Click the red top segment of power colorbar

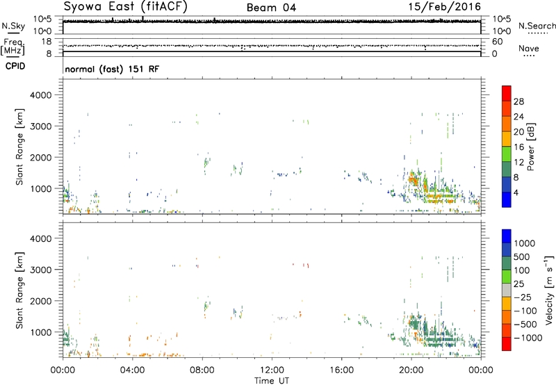click(507, 94)
